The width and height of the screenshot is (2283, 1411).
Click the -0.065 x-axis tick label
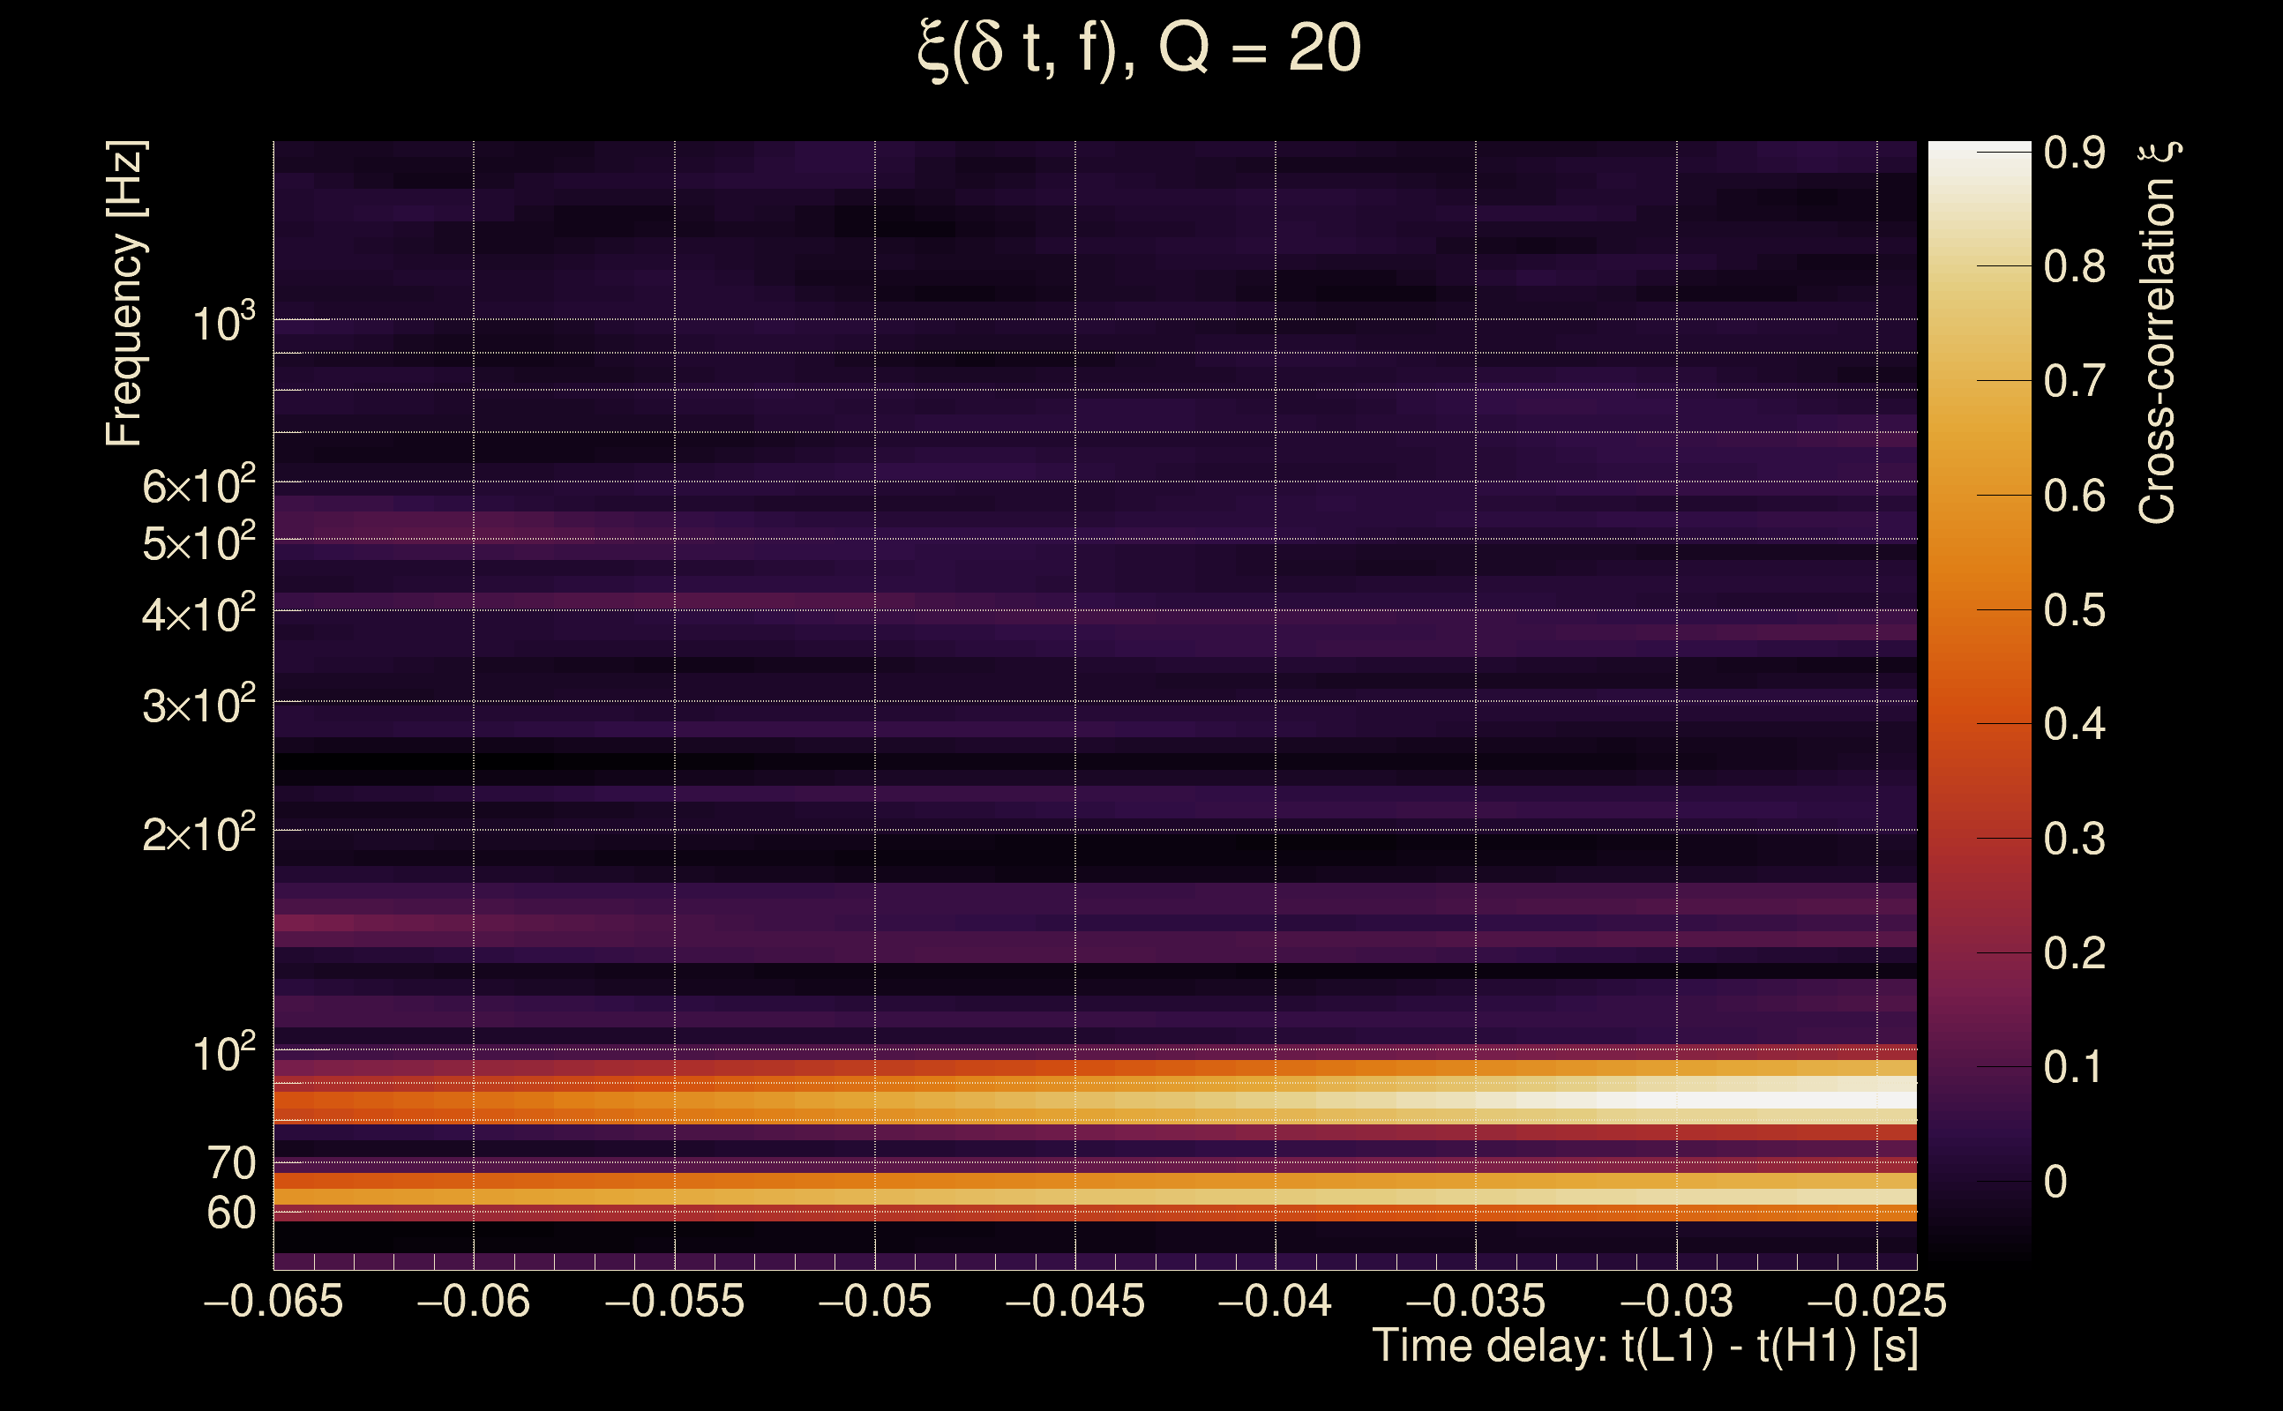[273, 1301]
